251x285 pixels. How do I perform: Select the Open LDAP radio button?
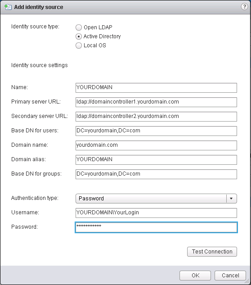[79, 27]
